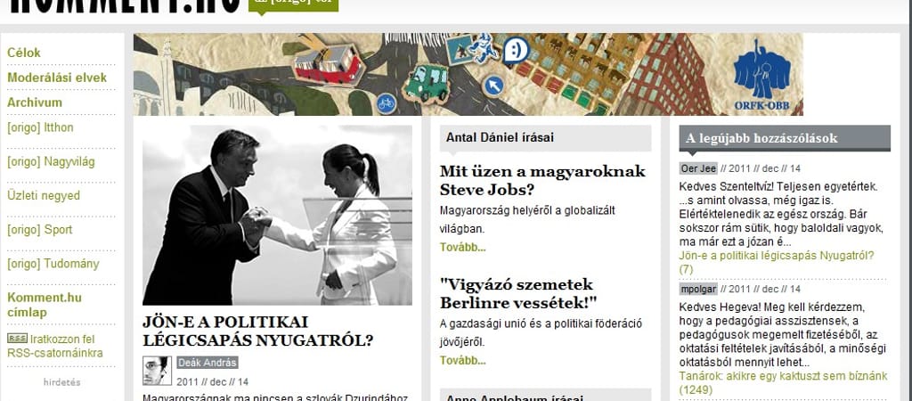Open the [origo] Itthon link
Screen dimensions: 912x401
[x=40, y=127]
